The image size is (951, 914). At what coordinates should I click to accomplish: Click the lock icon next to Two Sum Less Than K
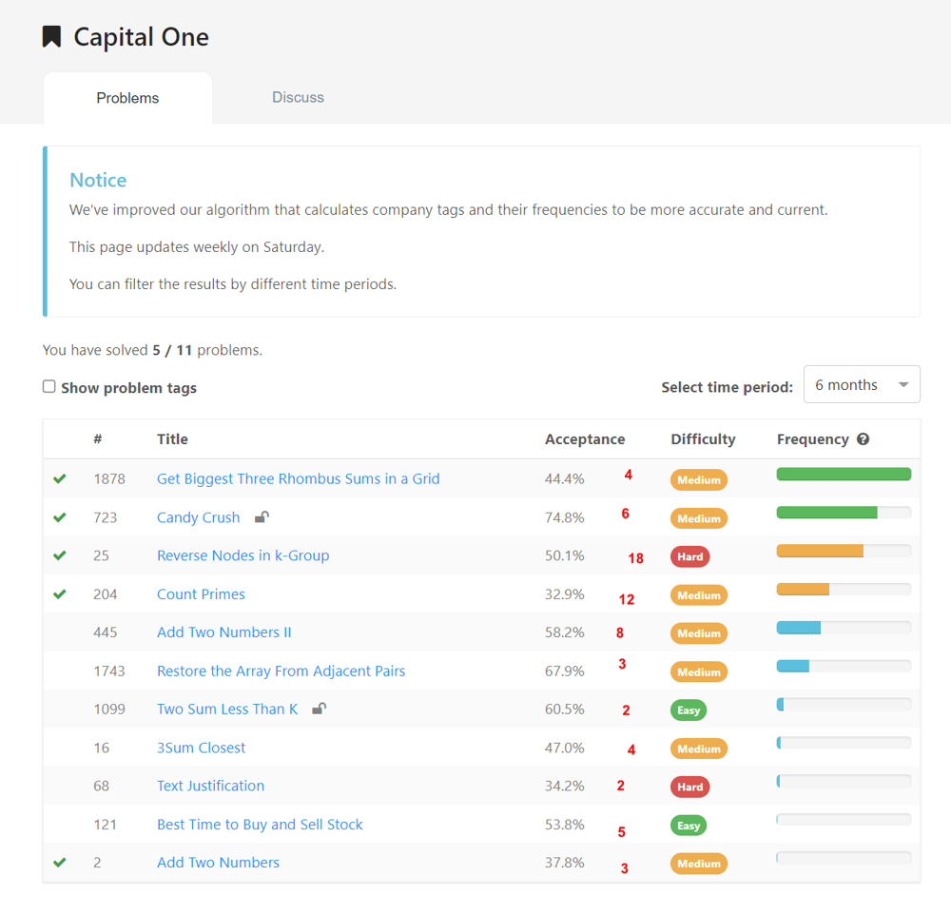319,709
